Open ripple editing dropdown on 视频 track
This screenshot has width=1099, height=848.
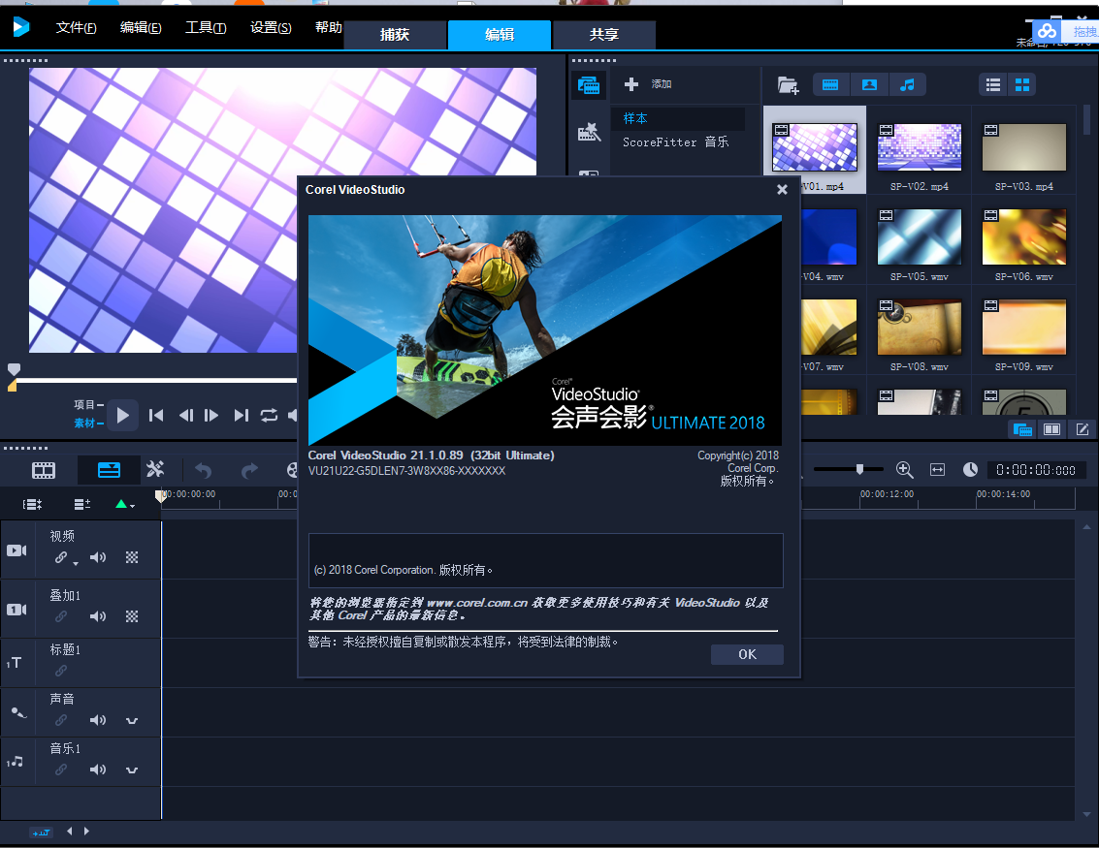point(76,564)
